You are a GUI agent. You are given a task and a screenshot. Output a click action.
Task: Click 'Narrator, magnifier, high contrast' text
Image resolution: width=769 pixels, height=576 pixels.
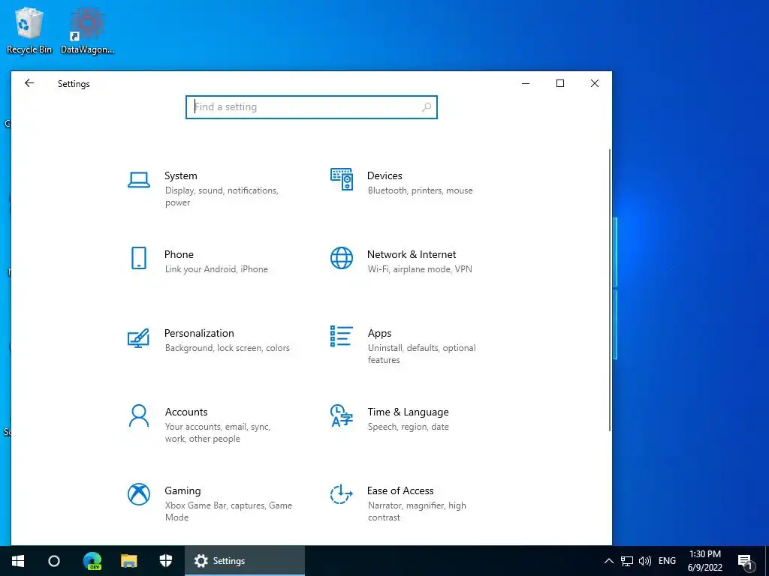pyautogui.click(x=417, y=511)
